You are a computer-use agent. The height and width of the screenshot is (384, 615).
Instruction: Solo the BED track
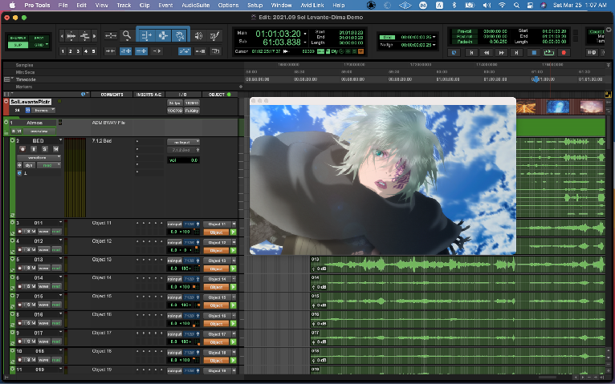pyautogui.click(x=45, y=149)
